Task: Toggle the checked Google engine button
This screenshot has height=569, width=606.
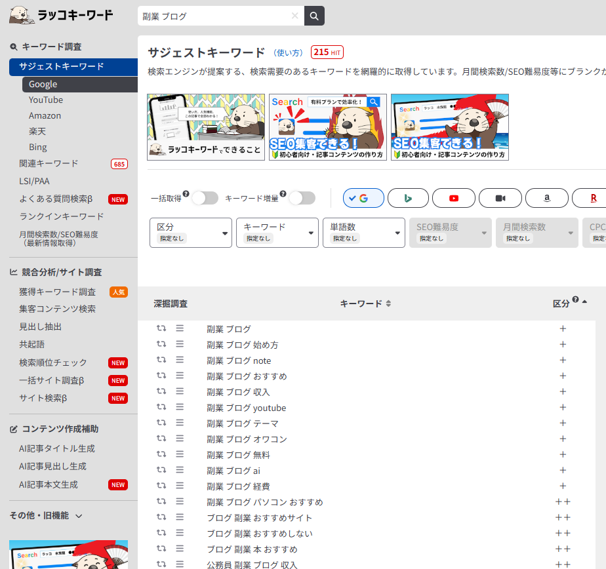Action: coord(363,198)
